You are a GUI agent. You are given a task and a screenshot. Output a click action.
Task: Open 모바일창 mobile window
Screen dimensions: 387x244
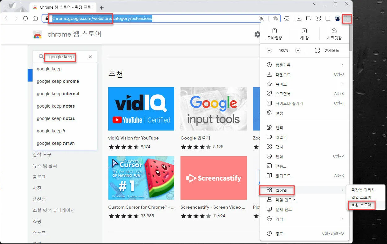(275, 34)
